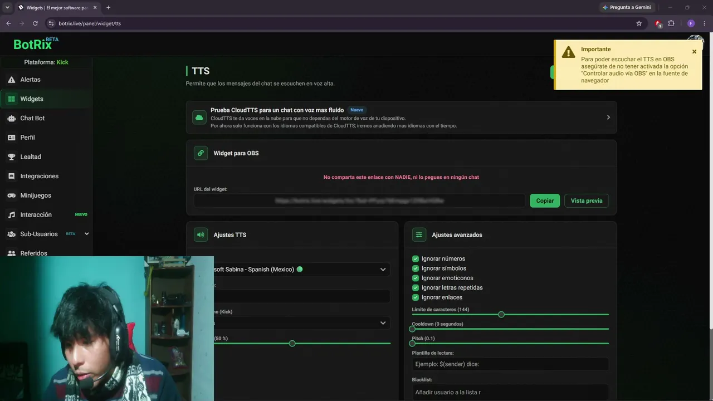The image size is (713, 401).
Task: Bookmark this page with the star icon
Action: (639, 23)
